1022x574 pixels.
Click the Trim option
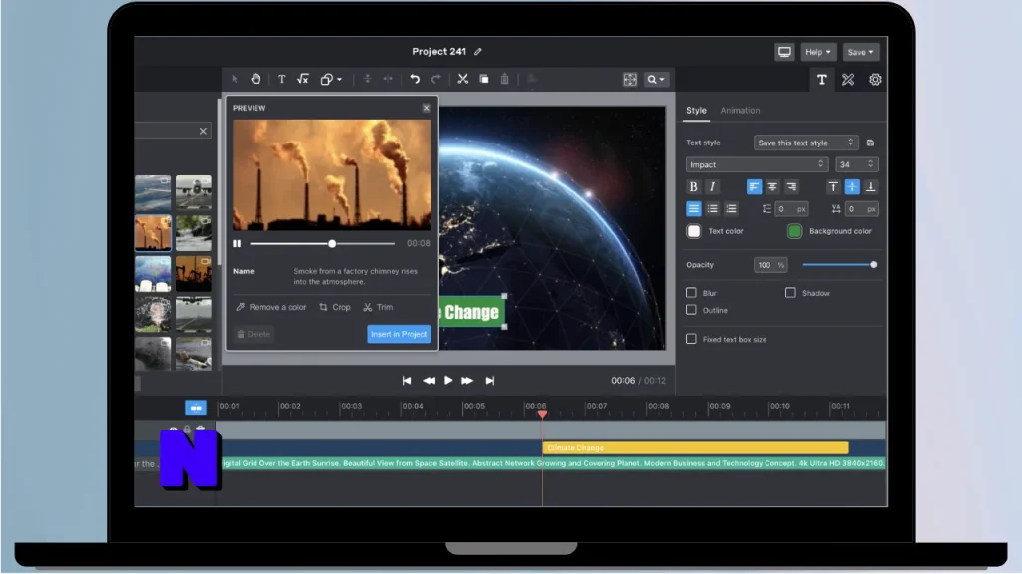click(378, 307)
